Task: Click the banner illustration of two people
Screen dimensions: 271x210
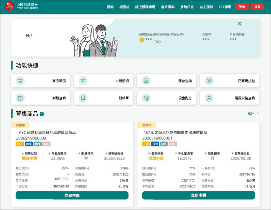Action: (94, 40)
